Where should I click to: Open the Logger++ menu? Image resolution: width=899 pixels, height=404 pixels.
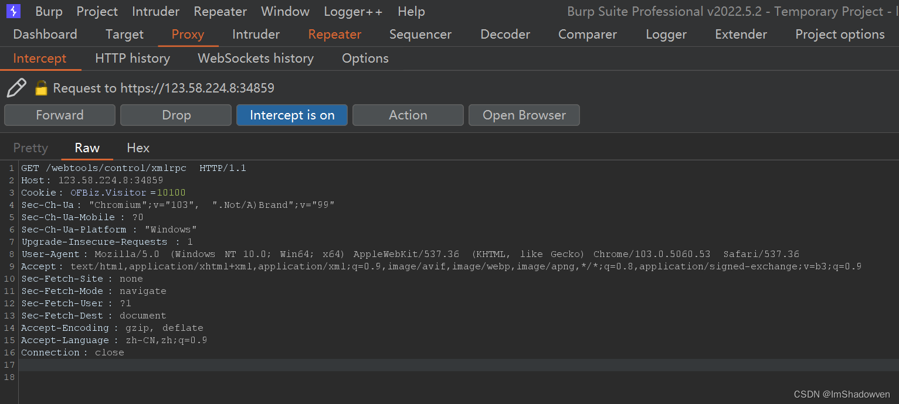353,11
